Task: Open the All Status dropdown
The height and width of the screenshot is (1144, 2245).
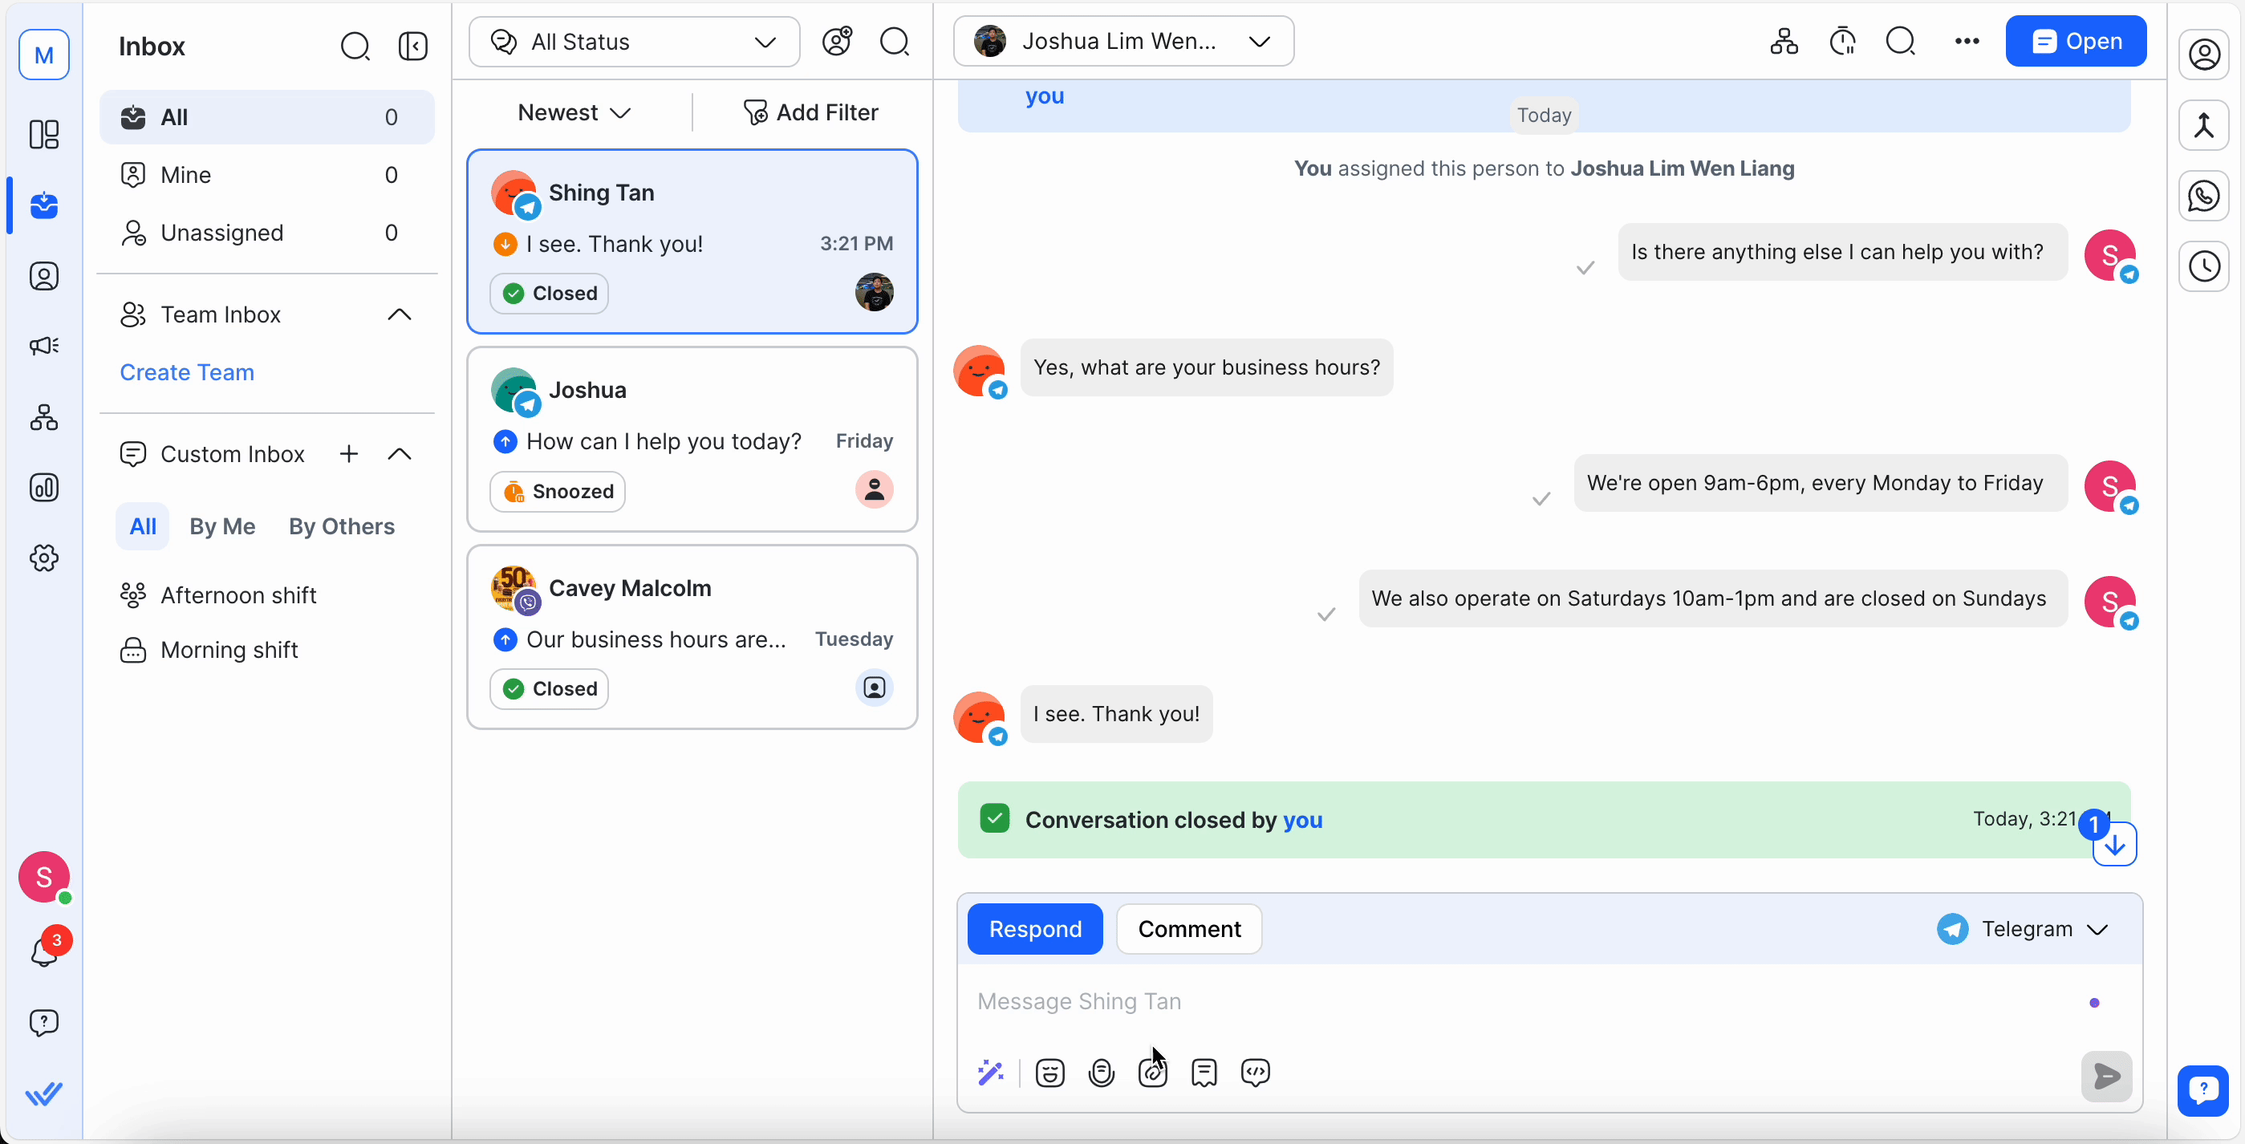Action: [634, 42]
